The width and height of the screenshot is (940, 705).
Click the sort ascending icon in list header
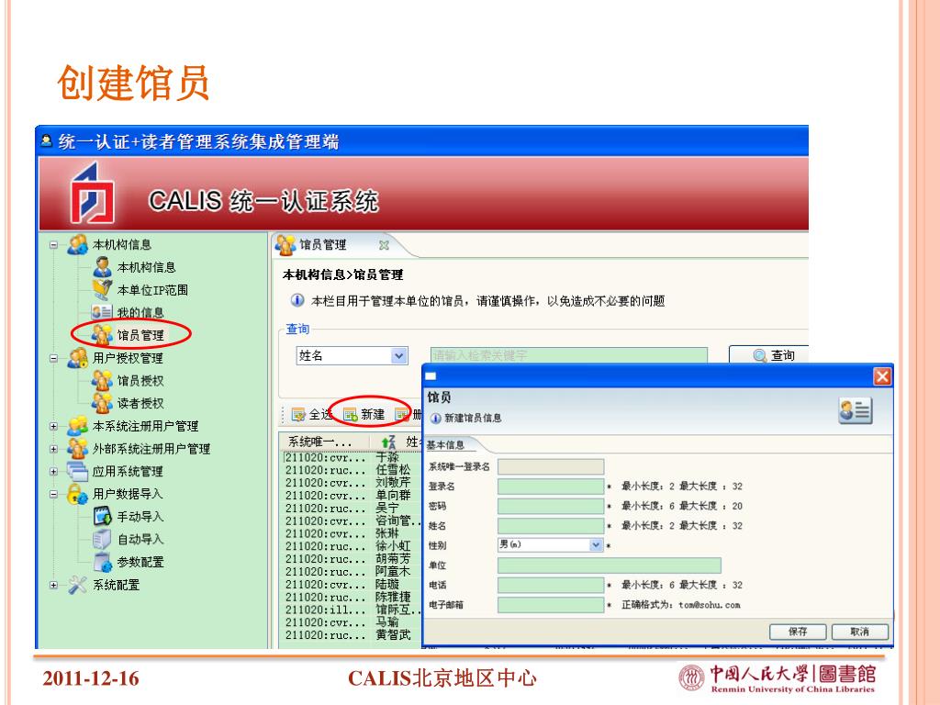(x=388, y=442)
